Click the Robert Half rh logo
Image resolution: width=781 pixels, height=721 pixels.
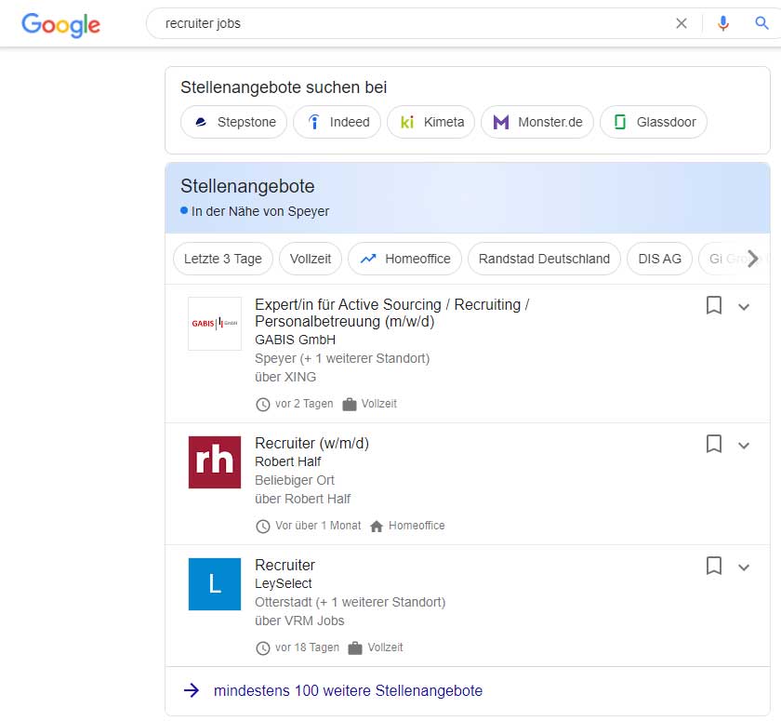click(x=215, y=461)
